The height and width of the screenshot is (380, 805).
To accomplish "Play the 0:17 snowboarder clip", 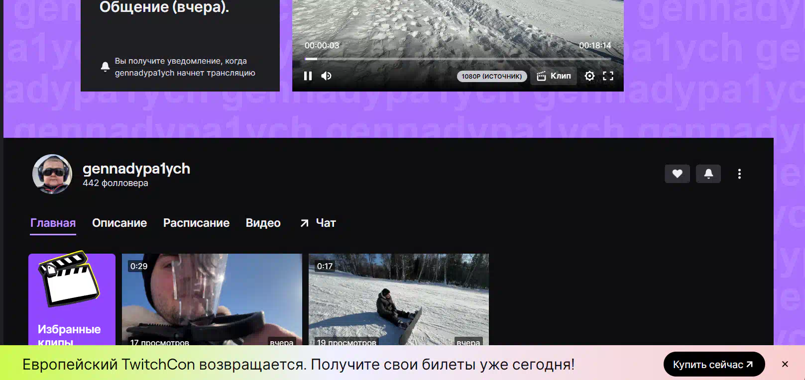I will click(399, 299).
